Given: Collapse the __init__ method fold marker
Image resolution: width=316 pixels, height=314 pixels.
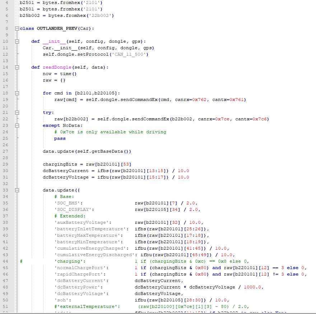Looking at the screenshot, I should click(17, 41).
